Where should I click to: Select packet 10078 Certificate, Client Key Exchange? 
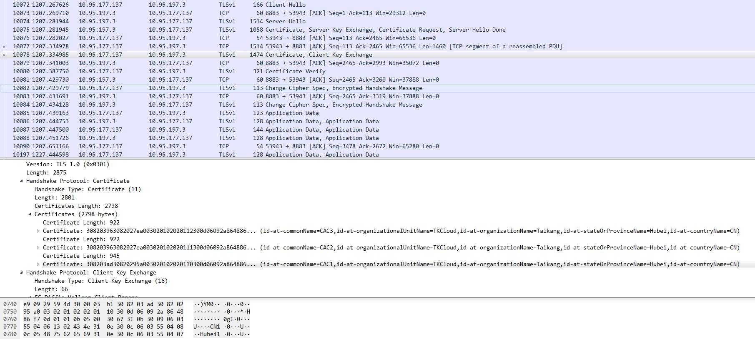(x=377, y=55)
